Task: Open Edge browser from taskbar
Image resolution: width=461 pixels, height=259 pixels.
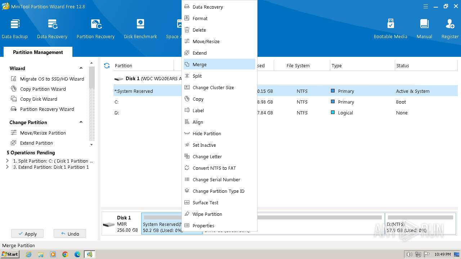Action: tap(77, 254)
